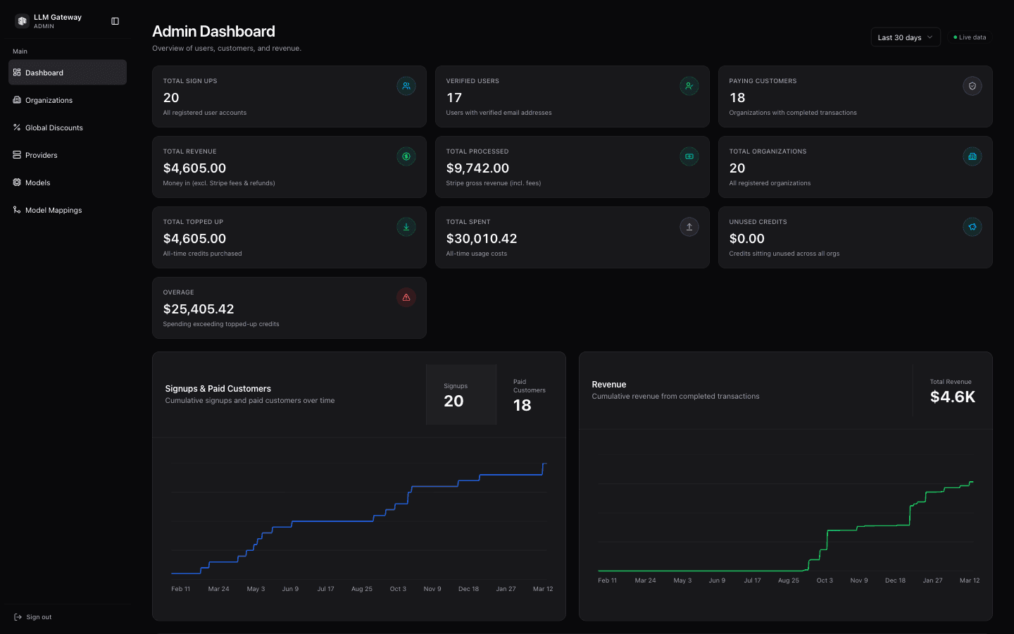This screenshot has height=634, width=1014.
Task: Open the Last 30 days dropdown
Action: pos(906,37)
